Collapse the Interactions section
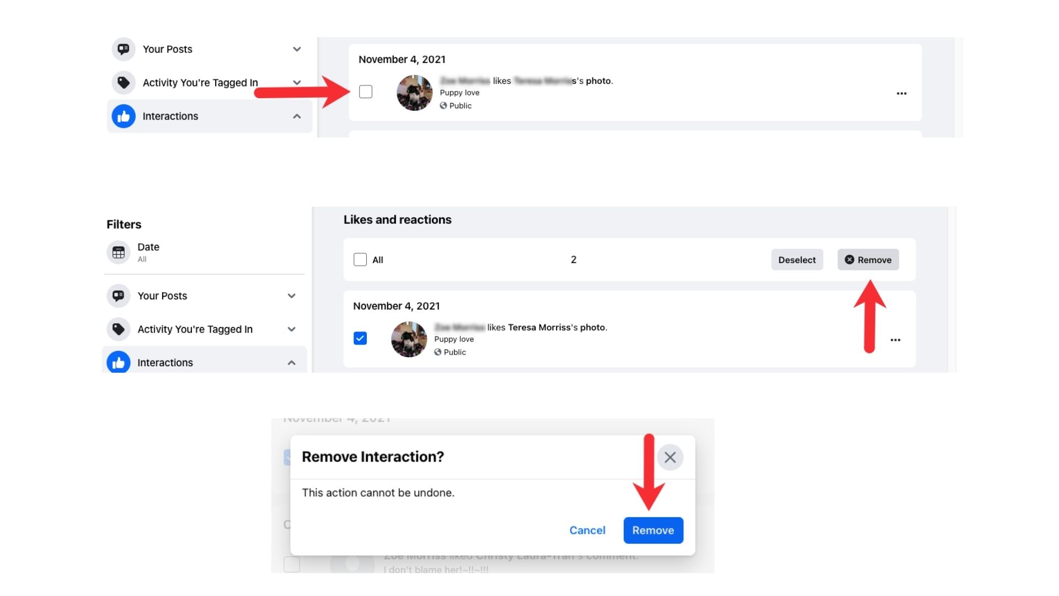This screenshot has height=596, width=1059. (x=296, y=116)
